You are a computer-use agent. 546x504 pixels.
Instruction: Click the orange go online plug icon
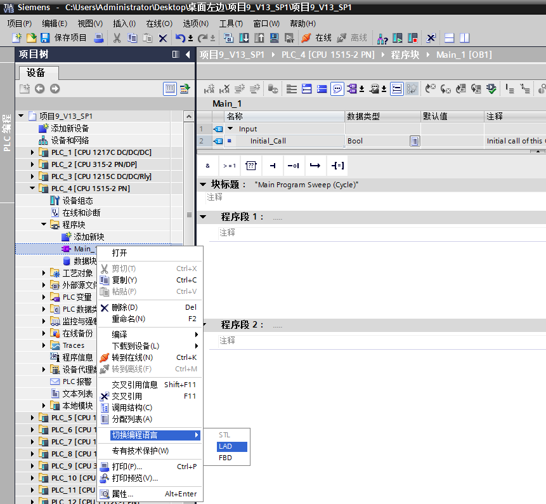click(x=306, y=37)
